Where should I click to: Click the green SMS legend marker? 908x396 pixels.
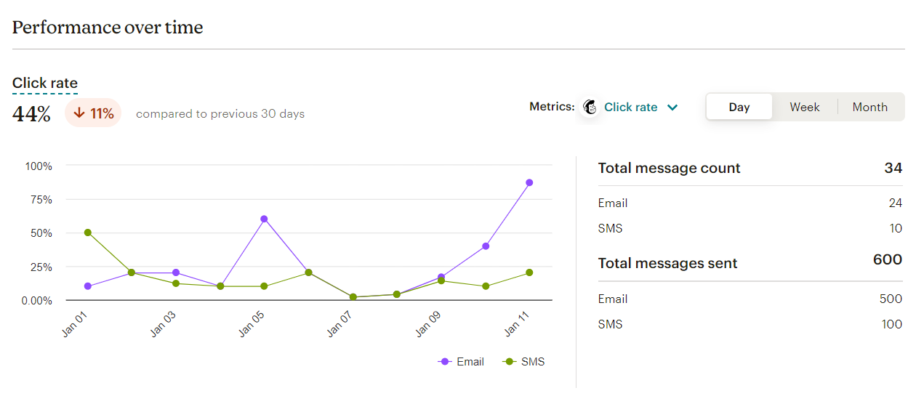(510, 362)
